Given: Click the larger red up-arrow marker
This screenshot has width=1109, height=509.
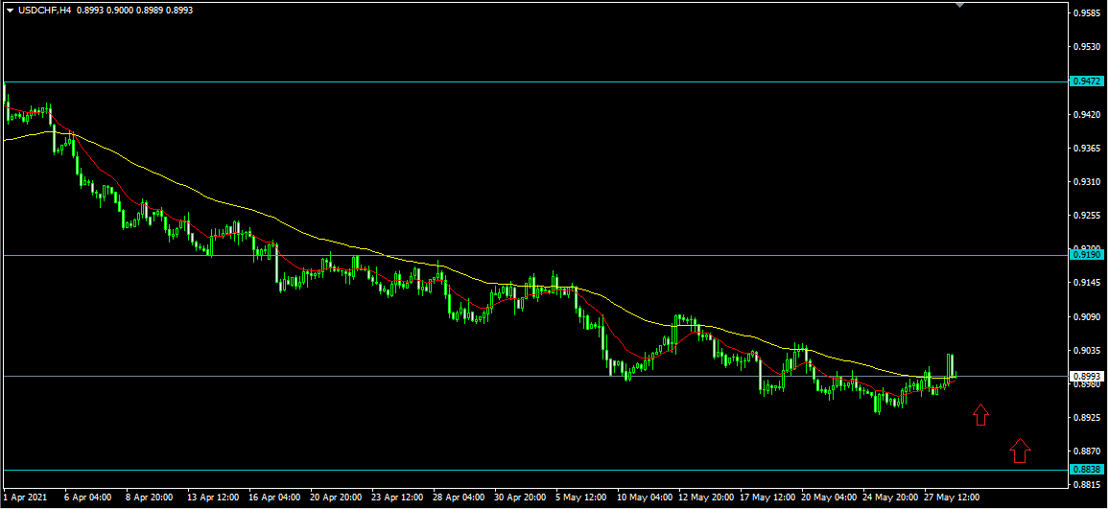Looking at the screenshot, I should click(x=1021, y=450).
